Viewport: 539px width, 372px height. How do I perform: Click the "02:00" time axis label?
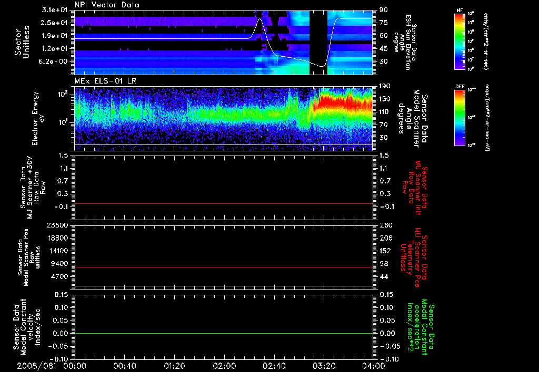(x=224, y=366)
